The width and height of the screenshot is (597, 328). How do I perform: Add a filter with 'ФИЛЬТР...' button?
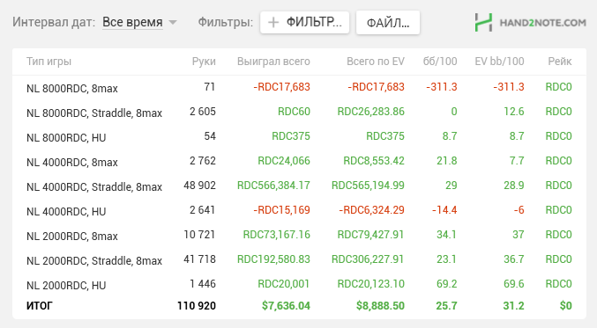[x=304, y=22]
